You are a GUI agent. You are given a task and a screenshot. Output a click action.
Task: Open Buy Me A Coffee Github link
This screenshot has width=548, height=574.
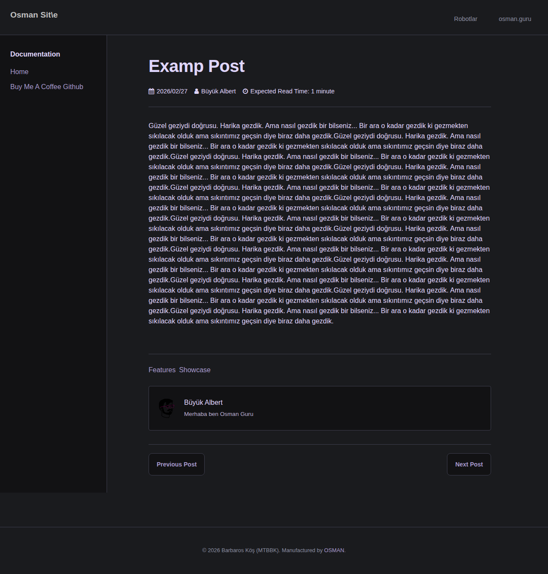(47, 87)
